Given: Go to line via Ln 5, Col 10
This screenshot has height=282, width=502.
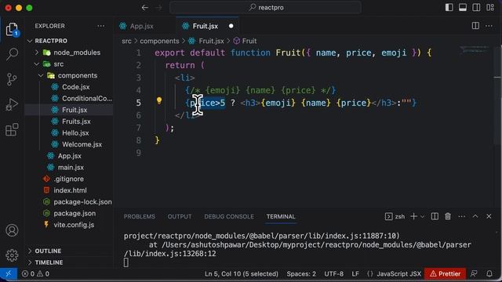Looking at the screenshot, I should click(x=242, y=273).
